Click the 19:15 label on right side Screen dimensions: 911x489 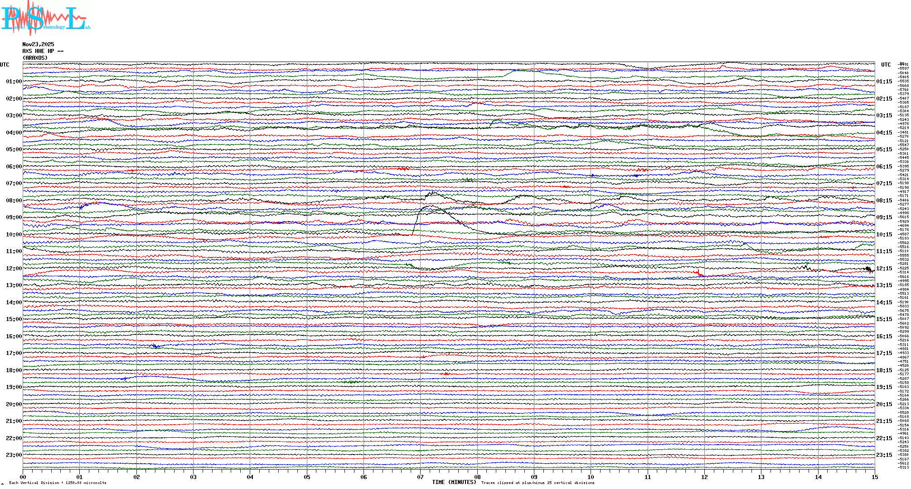click(884, 387)
